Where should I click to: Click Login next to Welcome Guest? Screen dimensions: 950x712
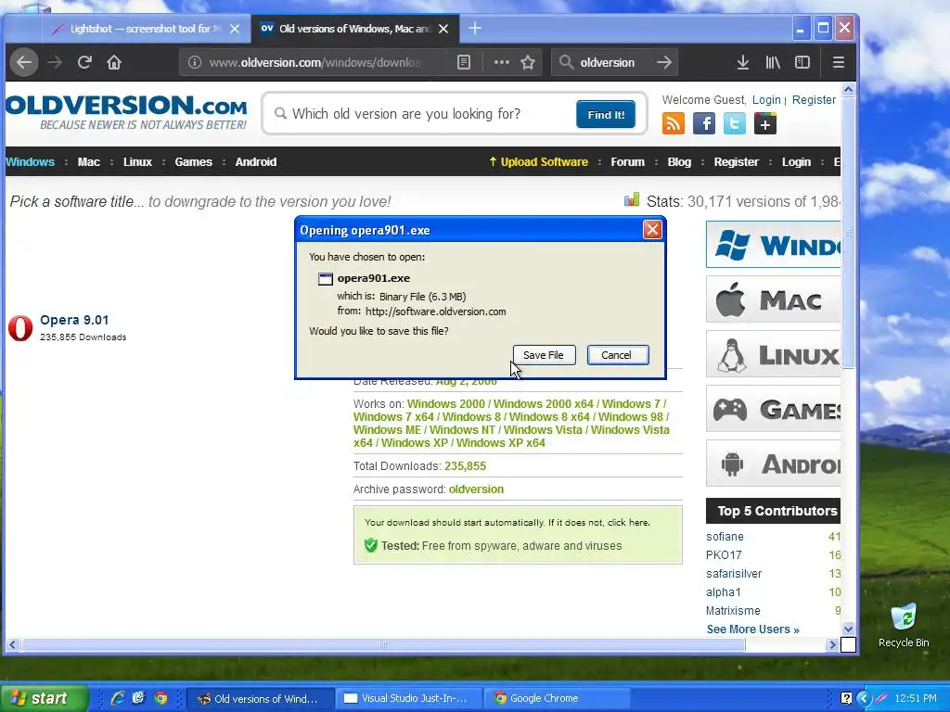(766, 100)
